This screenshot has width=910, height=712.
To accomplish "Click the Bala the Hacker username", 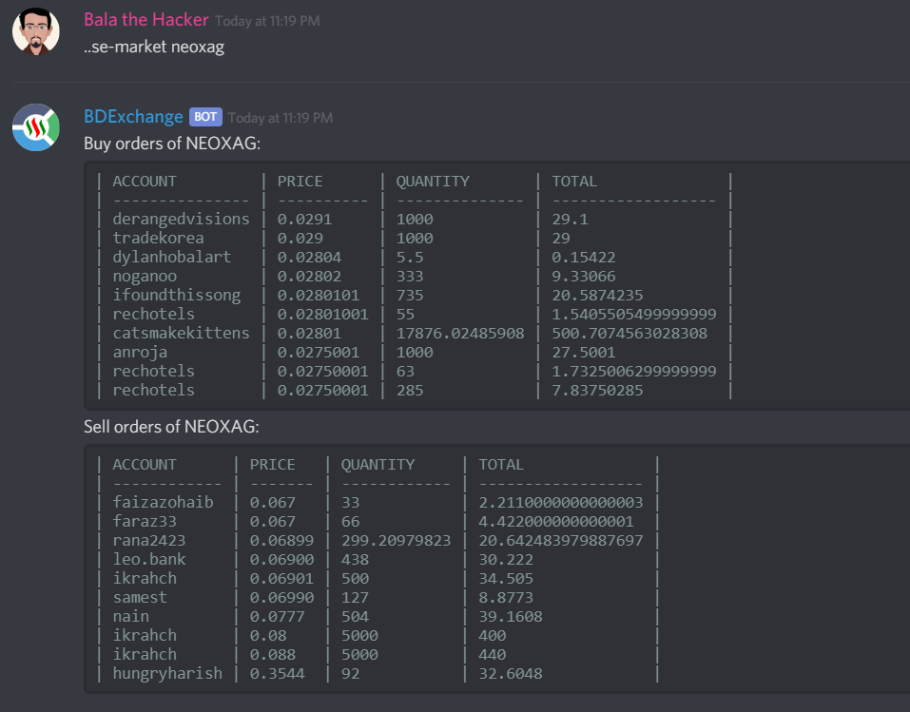I will pos(146,20).
